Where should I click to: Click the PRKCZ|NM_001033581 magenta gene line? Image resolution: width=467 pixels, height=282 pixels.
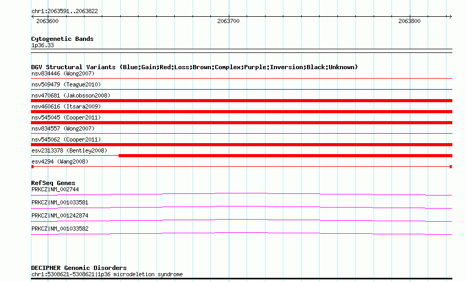[241, 208]
